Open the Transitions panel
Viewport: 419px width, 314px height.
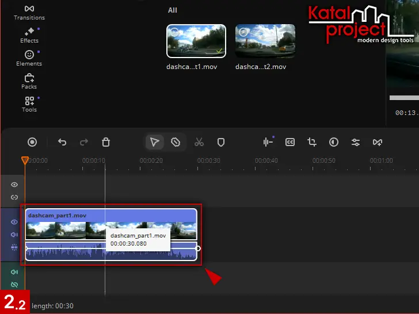coord(29,12)
